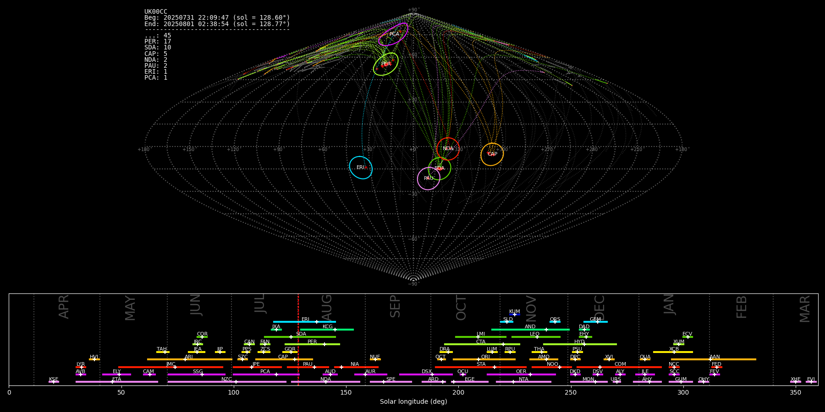This screenshot has height=412, width=825.
Task: Select the ETA shower bar in timeline
Action: [x=117, y=382]
